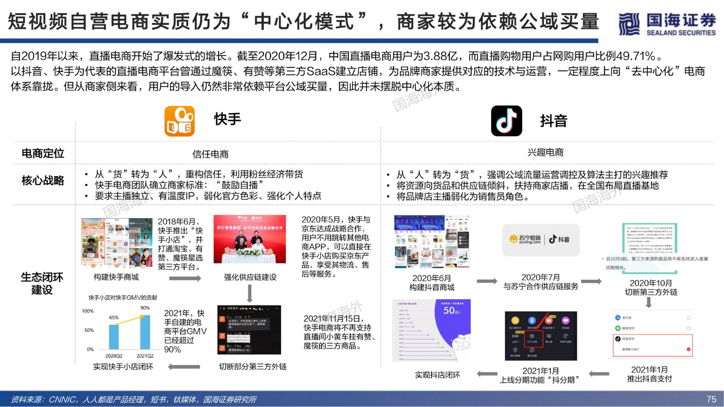
Task: Select the 微信支付 radio button
Action: click(688, 328)
